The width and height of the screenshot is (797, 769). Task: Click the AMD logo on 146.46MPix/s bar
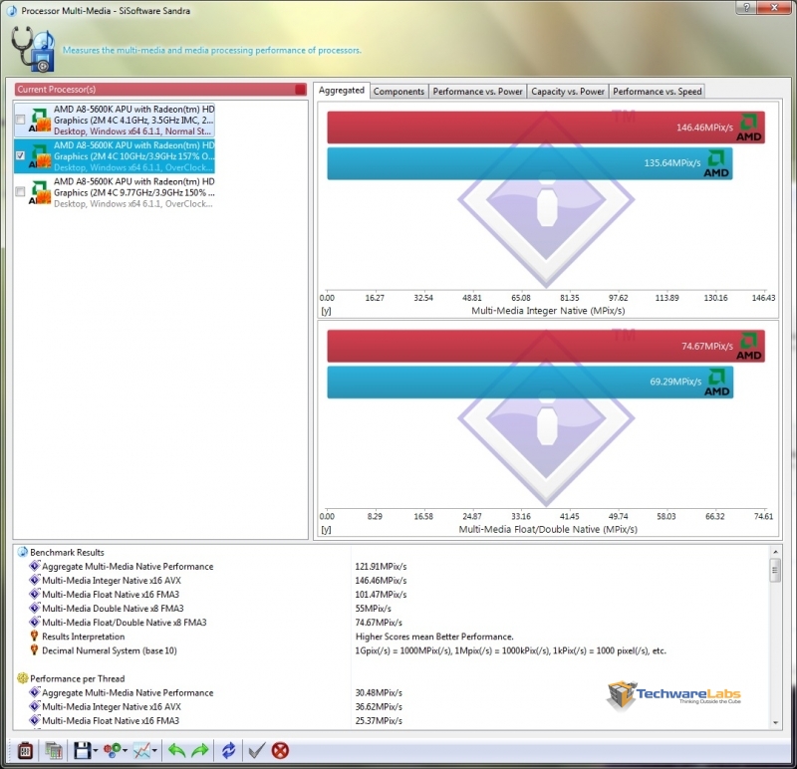749,128
